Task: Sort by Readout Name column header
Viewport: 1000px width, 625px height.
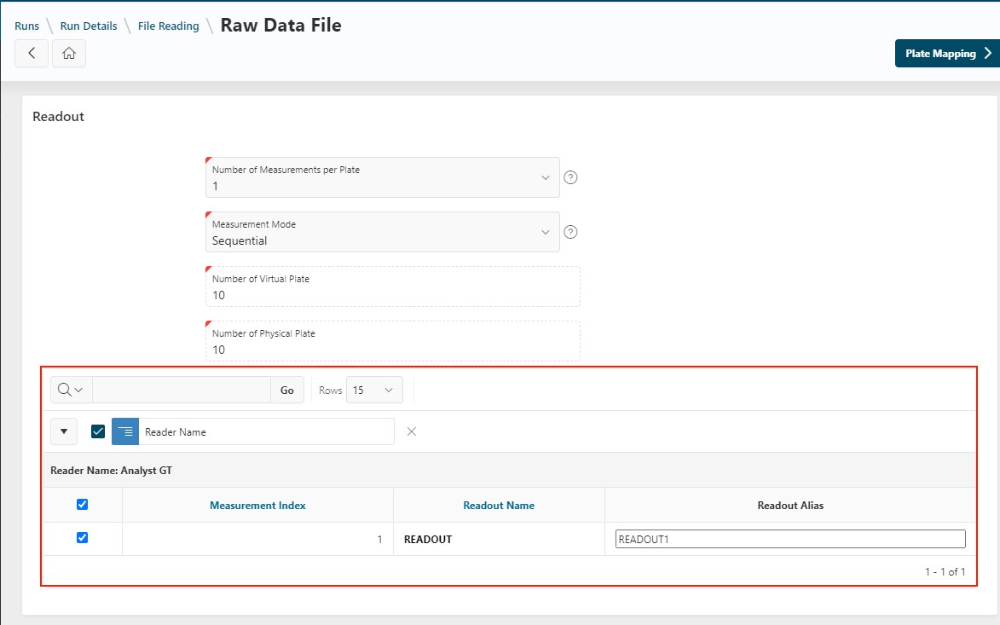Action: coord(499,505)
